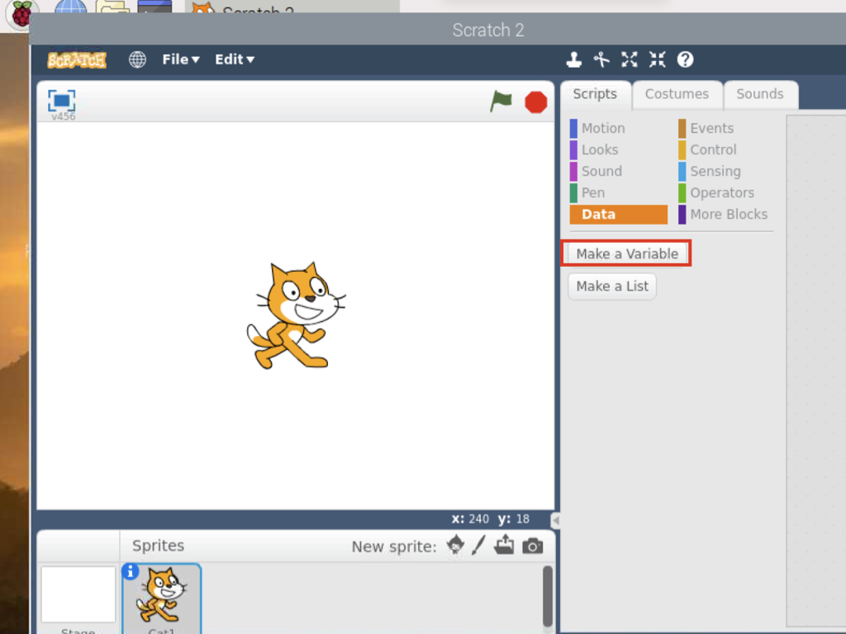
Task: Open Cat1 sprite info button
Action: coord(130,571)
